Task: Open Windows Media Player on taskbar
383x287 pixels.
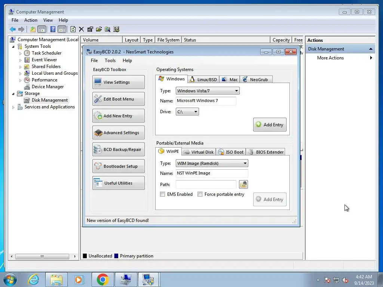Action: click(79, 280)
